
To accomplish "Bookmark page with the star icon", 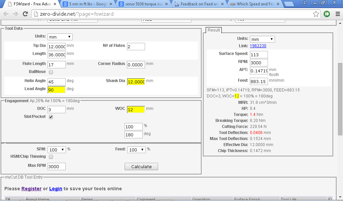I will click(316, 14).
